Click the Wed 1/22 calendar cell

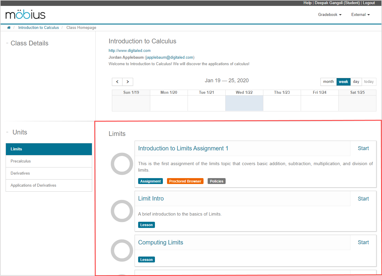(244, 103)
